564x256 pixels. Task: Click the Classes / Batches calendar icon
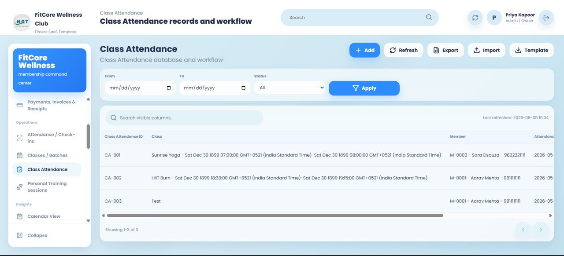pyautogui.click(x=19, y=155)
